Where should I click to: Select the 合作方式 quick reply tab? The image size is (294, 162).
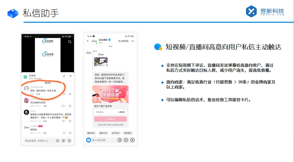[115, 133]
